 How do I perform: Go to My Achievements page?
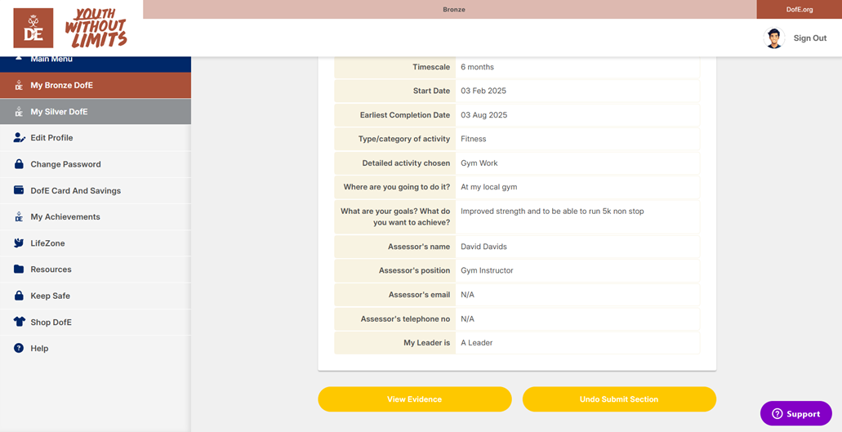point(65,217)
